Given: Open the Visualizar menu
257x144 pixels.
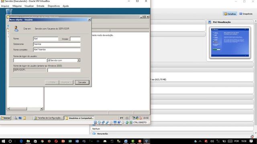Looking at the screenshot, I should (29, 6).
